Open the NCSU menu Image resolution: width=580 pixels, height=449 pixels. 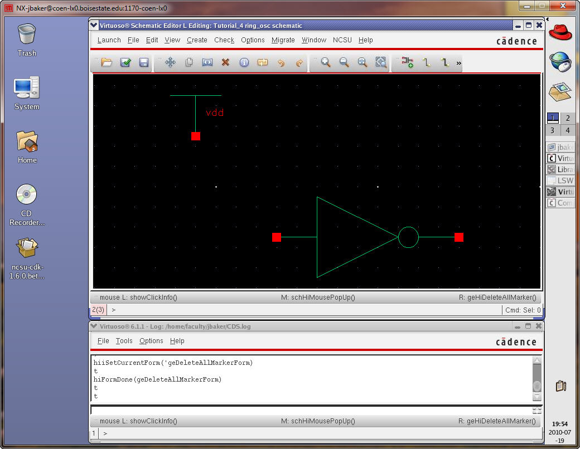pos(342,40)
